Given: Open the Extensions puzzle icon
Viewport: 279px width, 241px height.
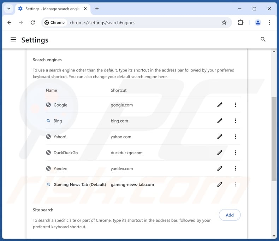Looking at the screenshot, I should [241, 23].
